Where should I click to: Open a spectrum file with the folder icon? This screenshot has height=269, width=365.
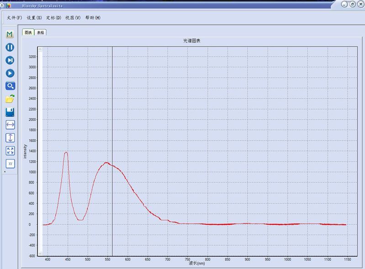pyautogui.click(x=10, y=99)
